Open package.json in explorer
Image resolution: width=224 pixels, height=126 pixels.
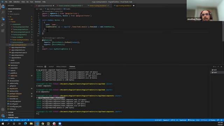coord(14,96)
